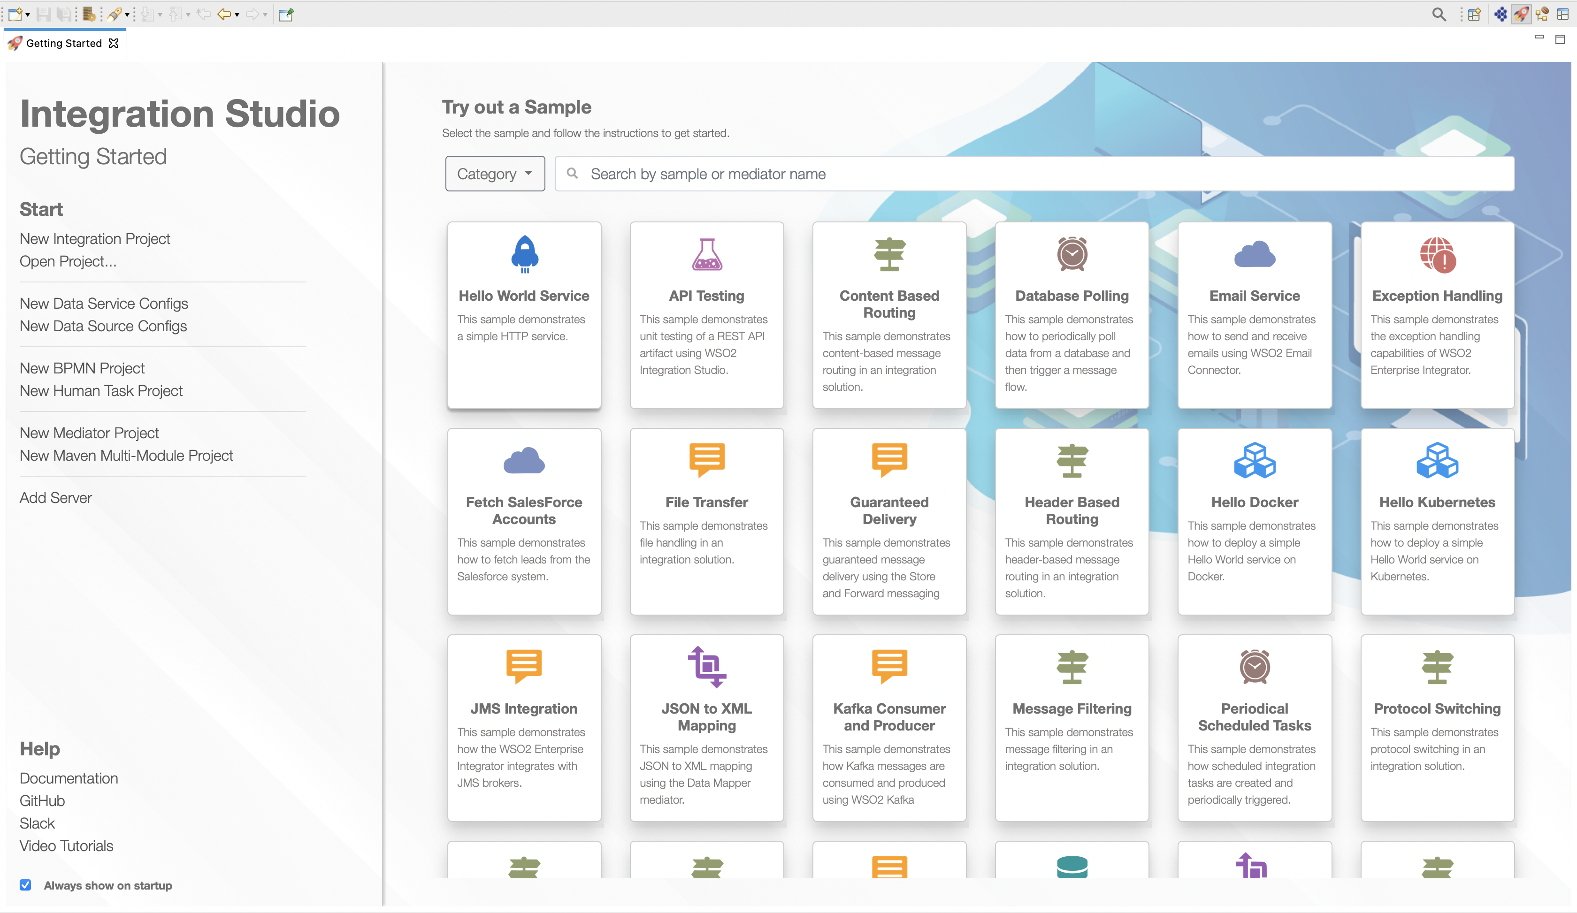This screenshot has width=1577, height=913.
Task: Start a New BPMN Project
Action: tap(82, 368)
